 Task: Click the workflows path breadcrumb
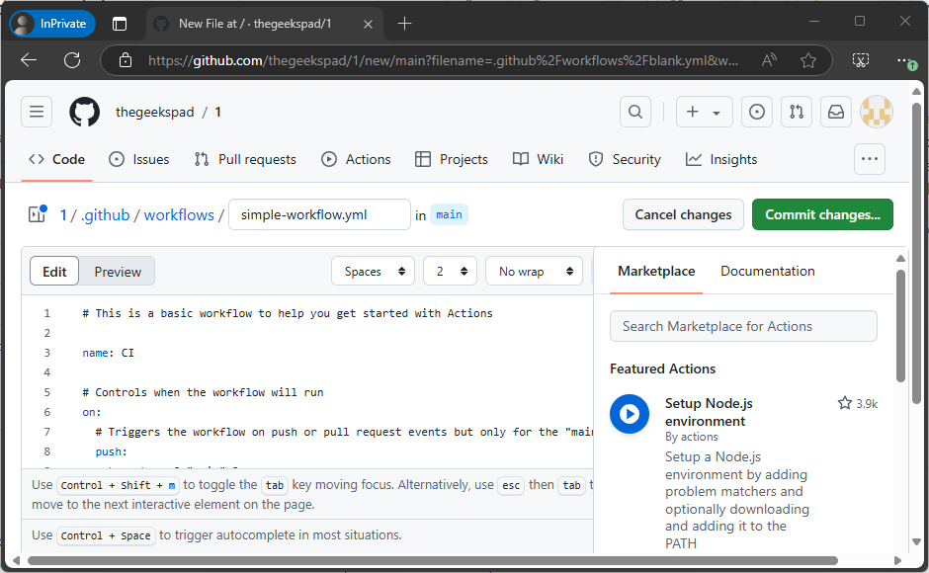(x=179, y=214)
